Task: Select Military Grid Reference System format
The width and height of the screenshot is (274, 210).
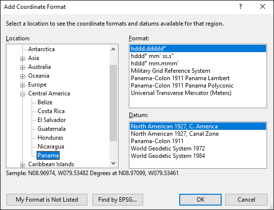Action: point(198,71)
